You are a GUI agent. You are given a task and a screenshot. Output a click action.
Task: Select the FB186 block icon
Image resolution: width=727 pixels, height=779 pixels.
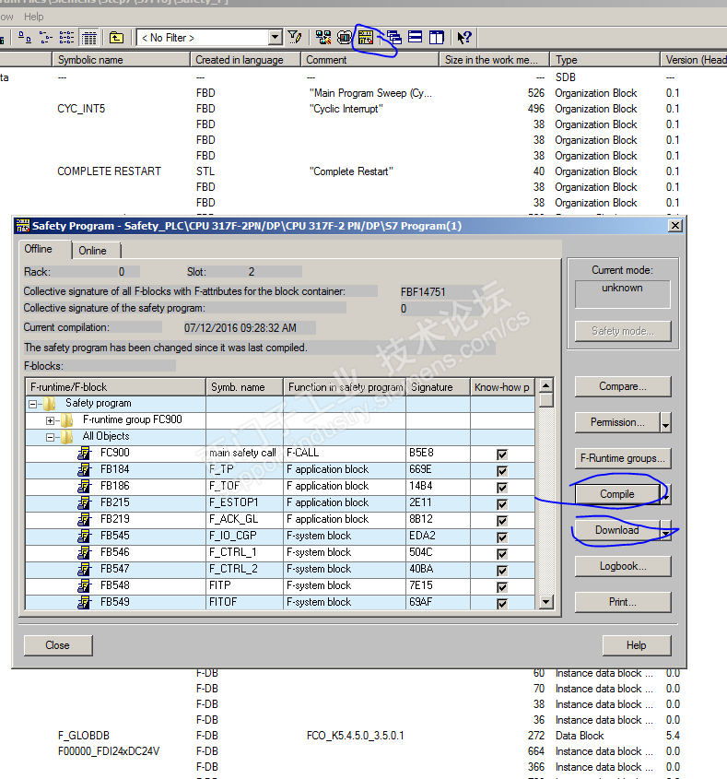pos(85,487)
